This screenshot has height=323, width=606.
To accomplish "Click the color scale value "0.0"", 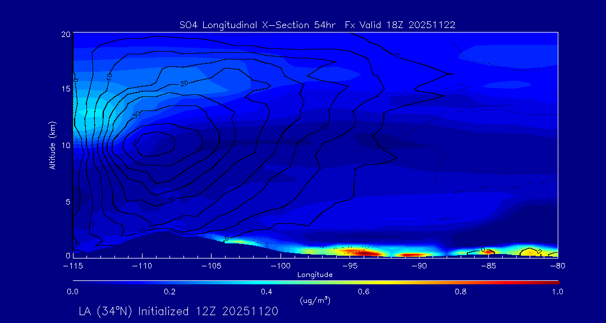I will (x=72, y=292).
